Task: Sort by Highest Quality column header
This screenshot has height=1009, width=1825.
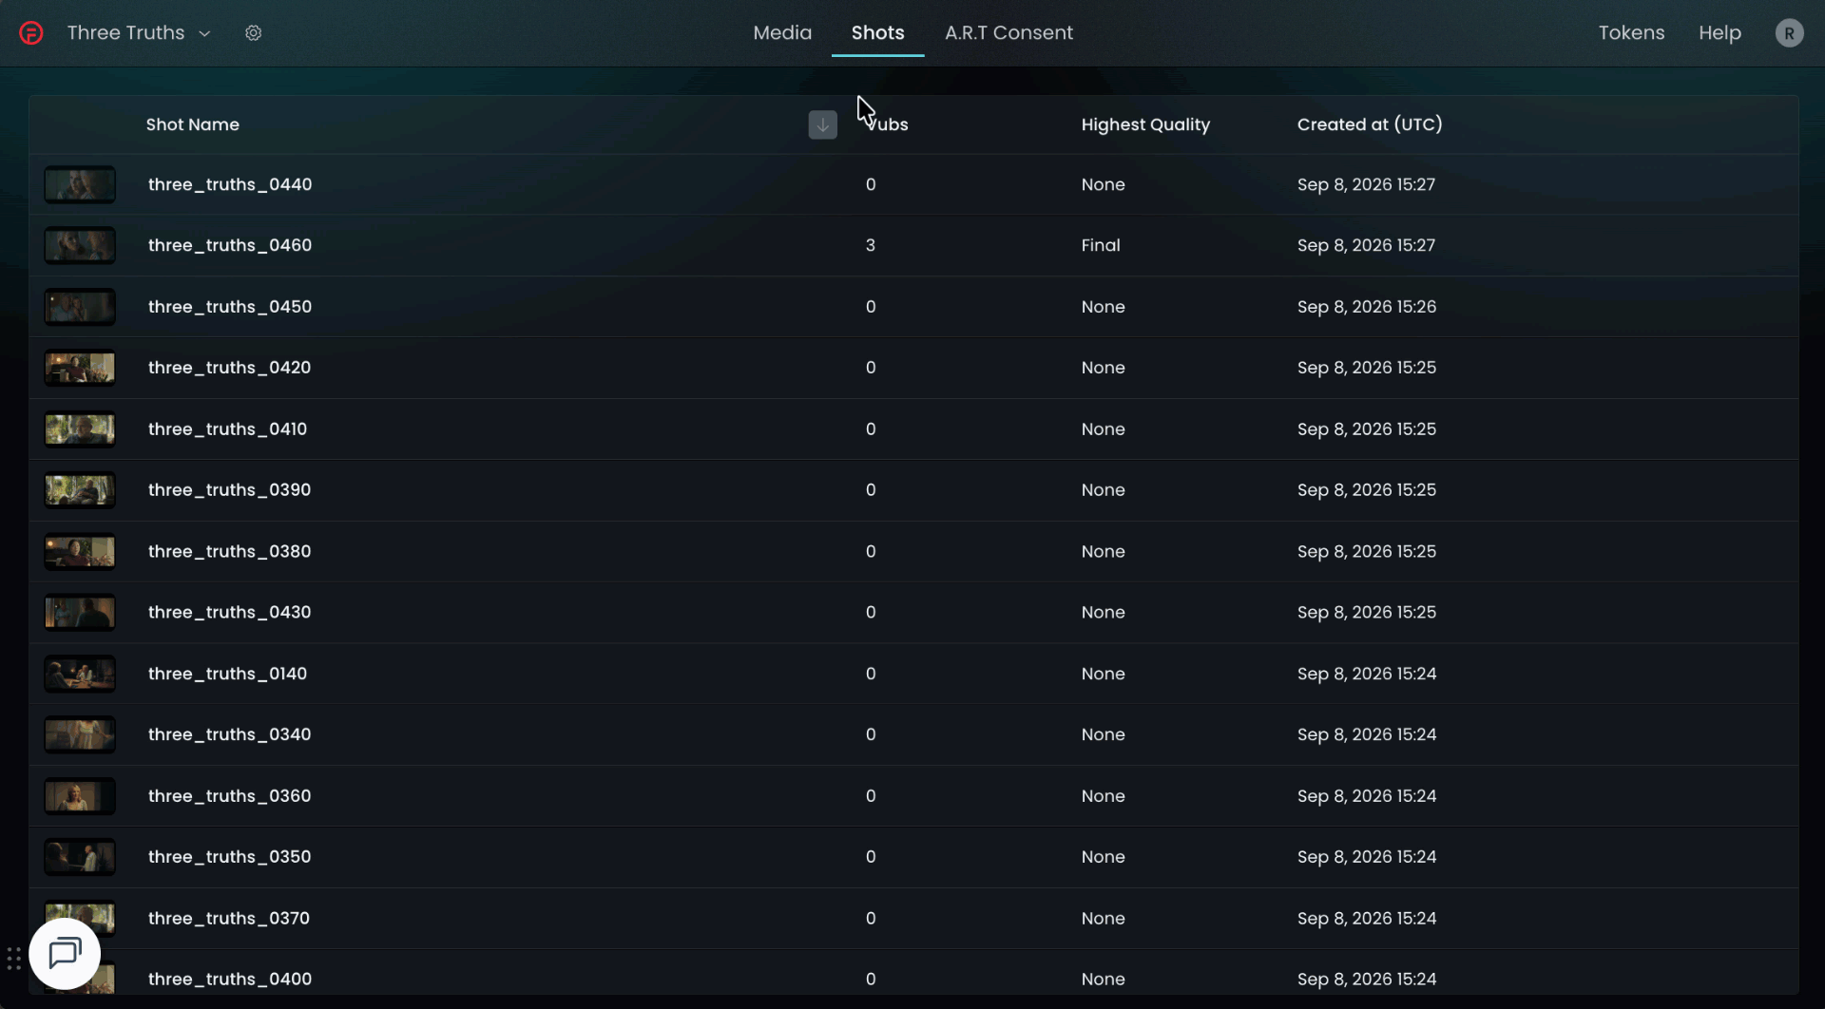Action: (1145, 124)
